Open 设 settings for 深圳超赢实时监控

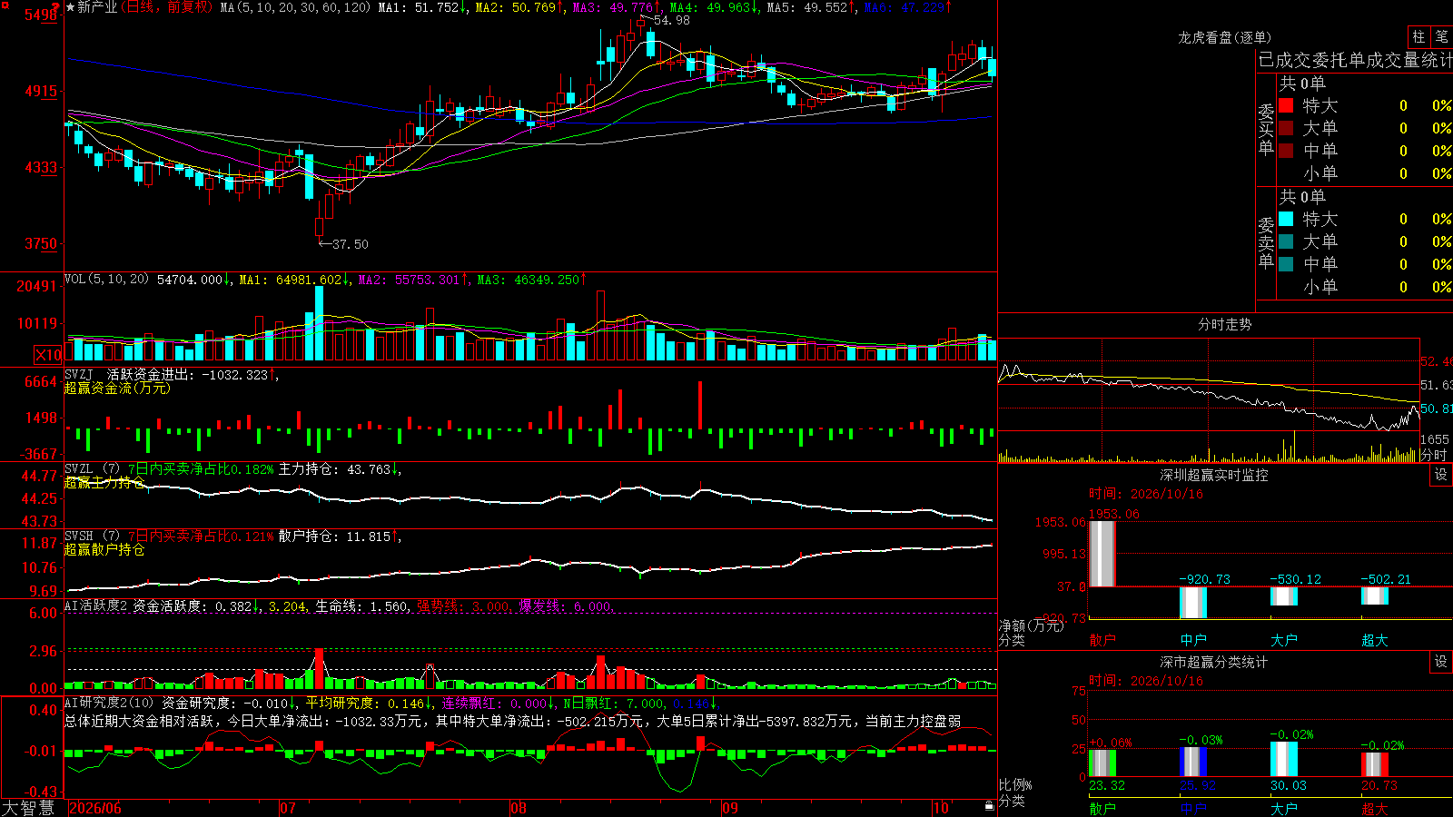click(x=1441, y=475)
